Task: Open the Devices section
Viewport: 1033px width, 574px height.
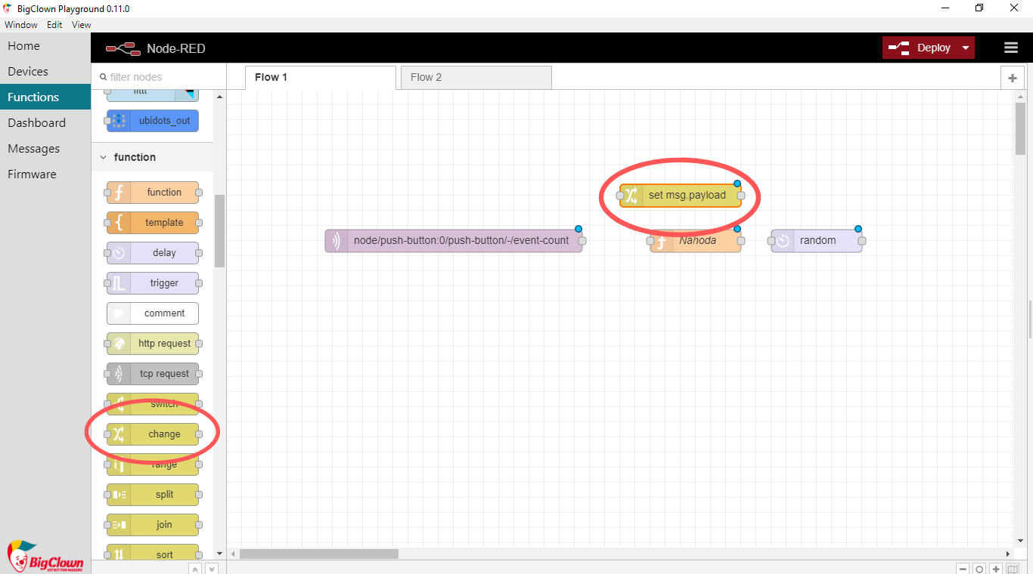Action: coord(45,72)
